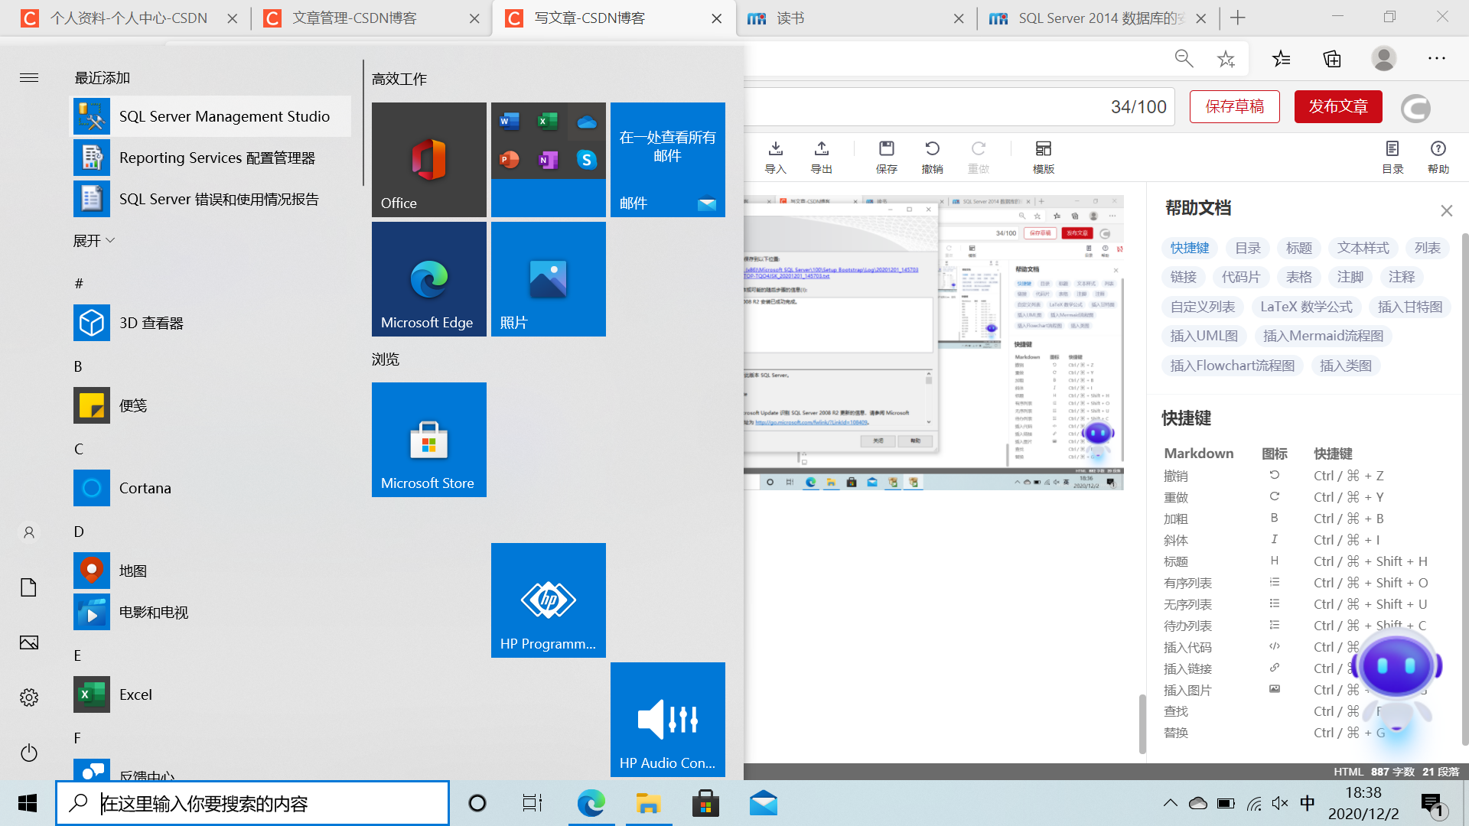Open 便笺 sticky notes app
The width and height of the screenshot is (1469, 826).
click(x=212, y=405)
